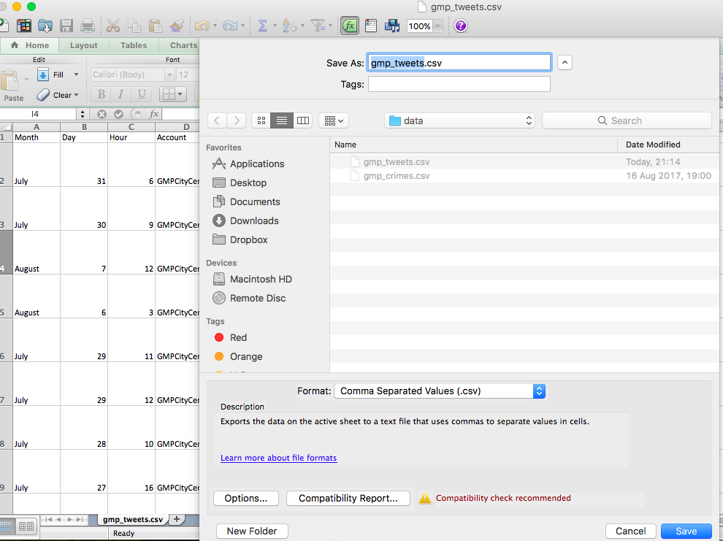Screen dimensions: 723x541
Task: Click the Save button
Action: pyautogui.click(x=686, y=531)
